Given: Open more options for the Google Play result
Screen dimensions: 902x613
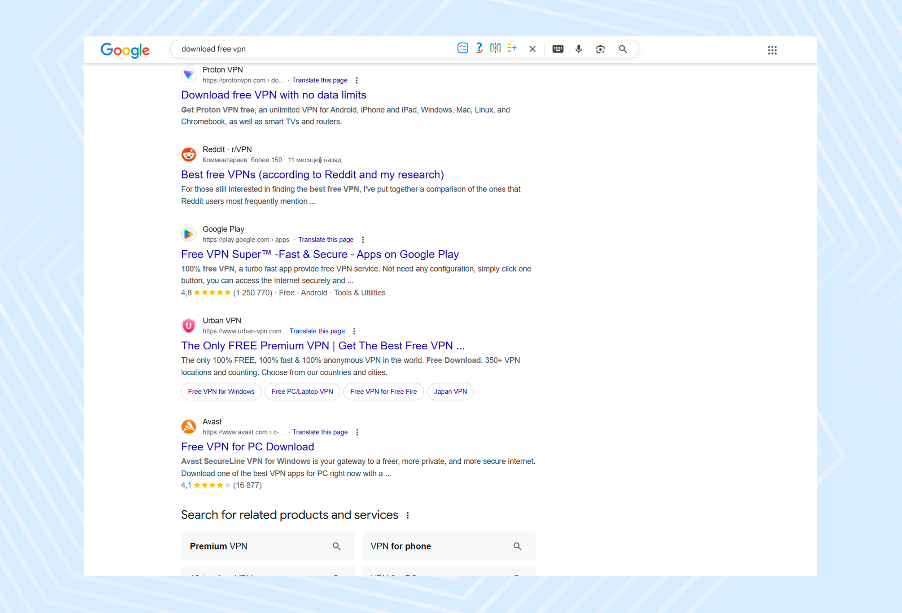Looking at the screenshot, I should click(x=363, y=240).
